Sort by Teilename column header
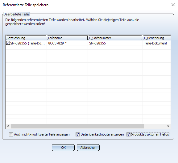The image size is (178, 163). click(67, 38)
